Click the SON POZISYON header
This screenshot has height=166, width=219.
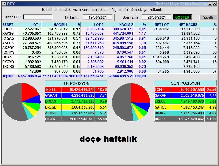click(185, 83)
